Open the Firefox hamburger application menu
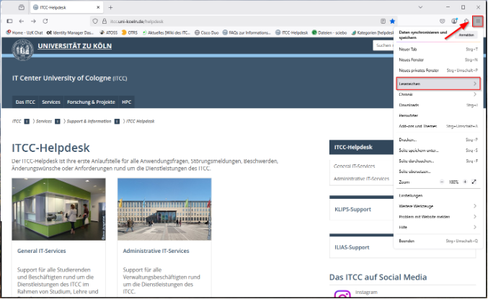 (478, 21)
